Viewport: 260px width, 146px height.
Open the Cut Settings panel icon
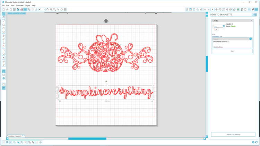tap(253, 10)
